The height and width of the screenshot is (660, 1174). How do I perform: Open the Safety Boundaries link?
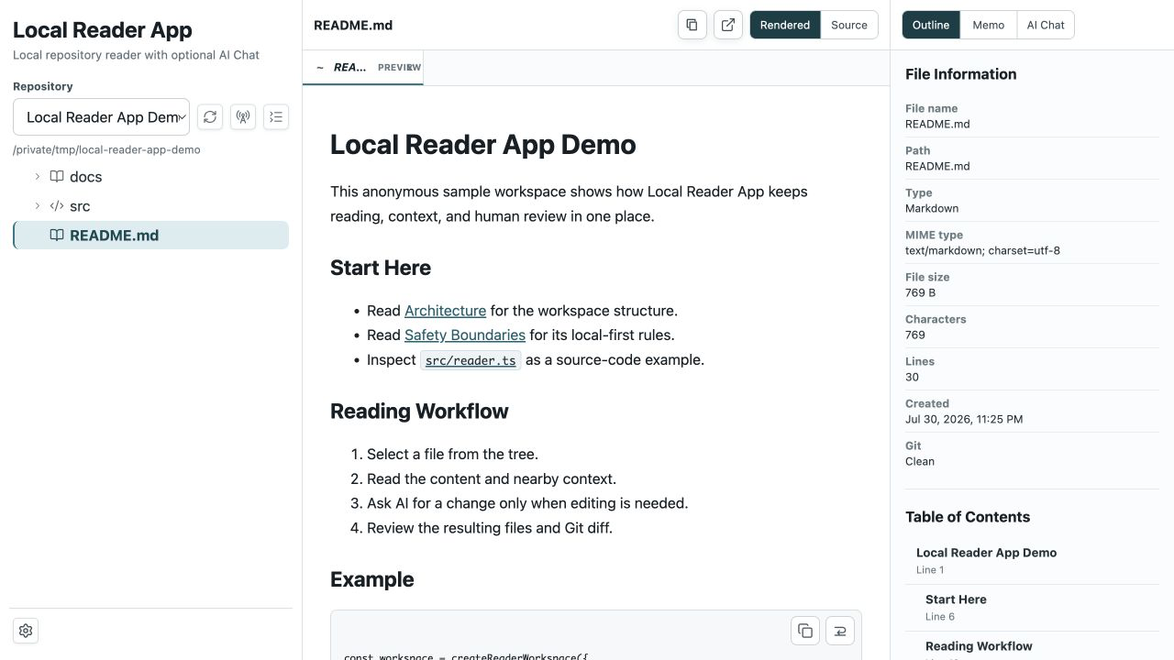point(465,335)
